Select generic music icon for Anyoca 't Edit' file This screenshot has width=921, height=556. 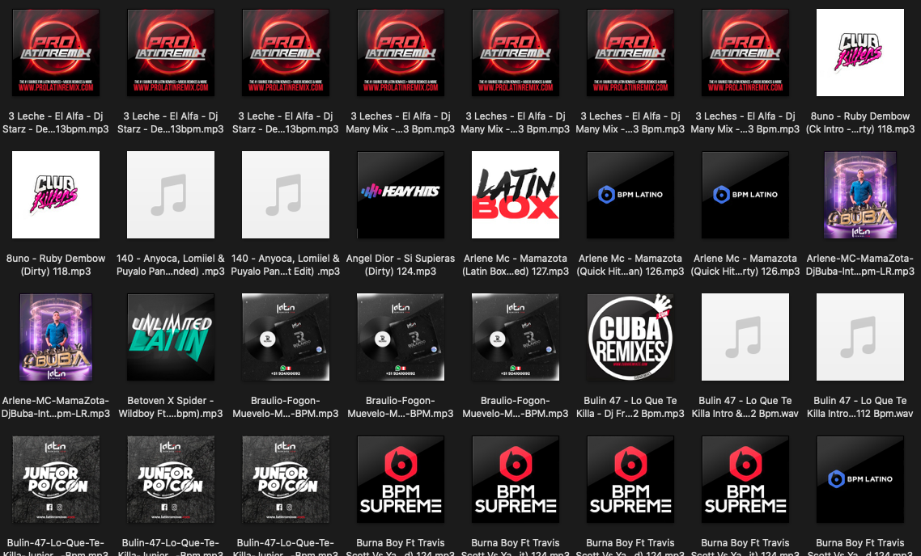pyautogui.click(x=286, y=195)
